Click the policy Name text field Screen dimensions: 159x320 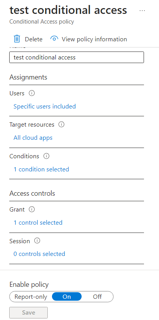point(77,58)
